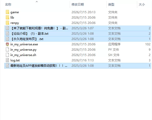The width and height of the screenshot is (152, 120).
Task: Click the sort direction arrow above 名称
Action: tap(37, 2)
